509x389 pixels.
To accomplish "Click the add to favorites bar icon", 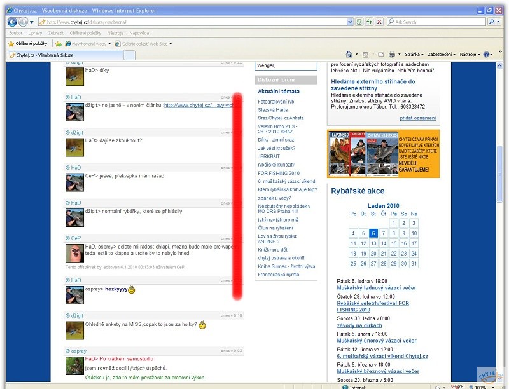I will [x=59, y=44].
